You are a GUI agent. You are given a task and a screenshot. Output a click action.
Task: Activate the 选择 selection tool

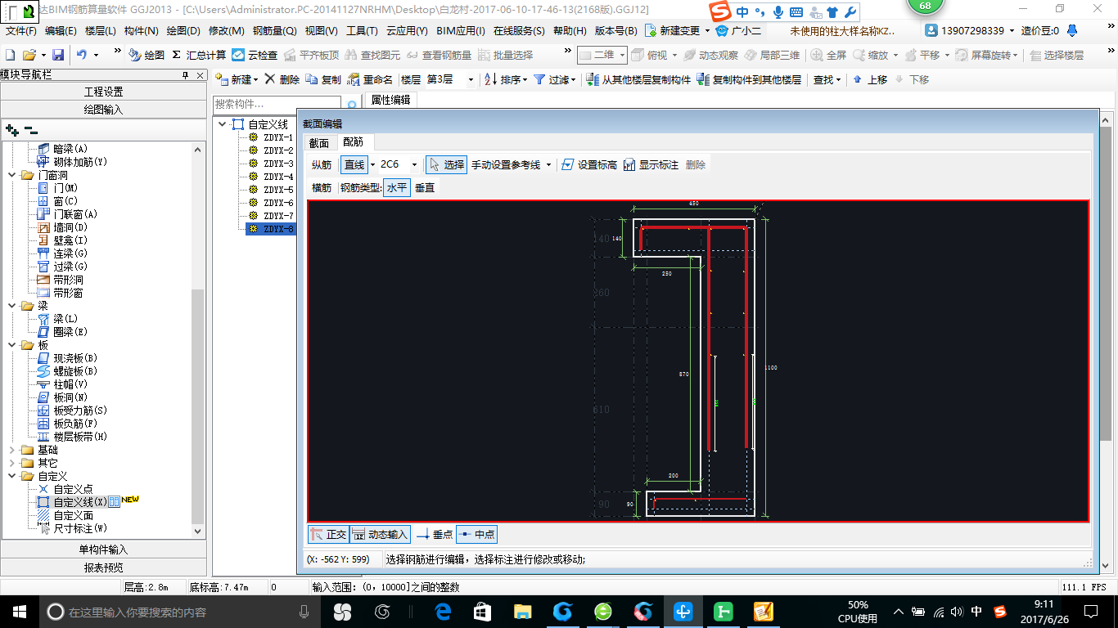(447, 164)
